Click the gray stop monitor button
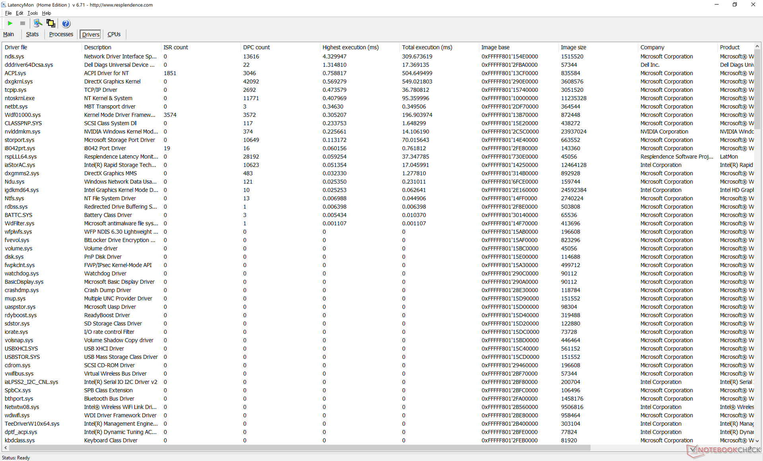763x461 pixels. pos(23,23)
